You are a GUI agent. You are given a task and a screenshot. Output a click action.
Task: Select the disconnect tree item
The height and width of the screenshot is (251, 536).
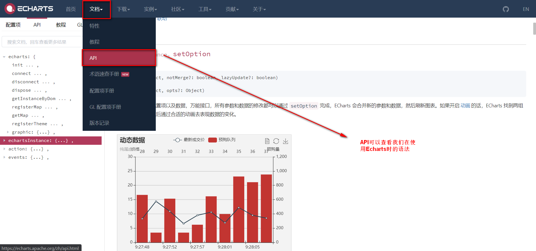(25, 82)
